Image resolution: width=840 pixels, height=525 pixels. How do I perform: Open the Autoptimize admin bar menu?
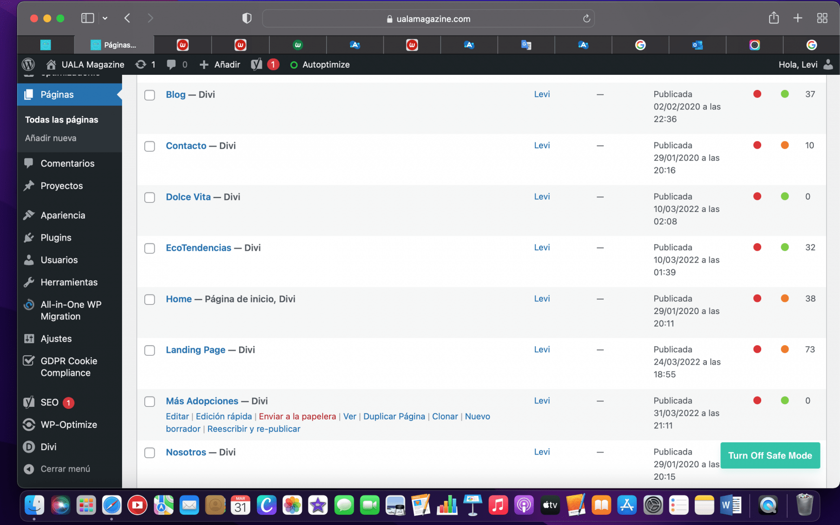point(320,64)
